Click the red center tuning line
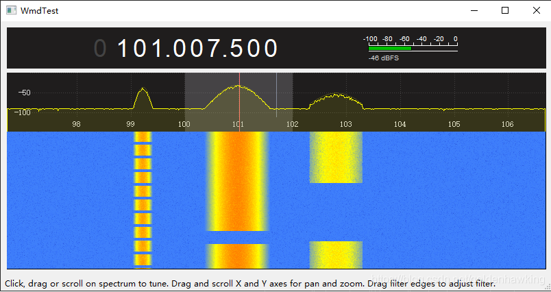 (239, 102)
